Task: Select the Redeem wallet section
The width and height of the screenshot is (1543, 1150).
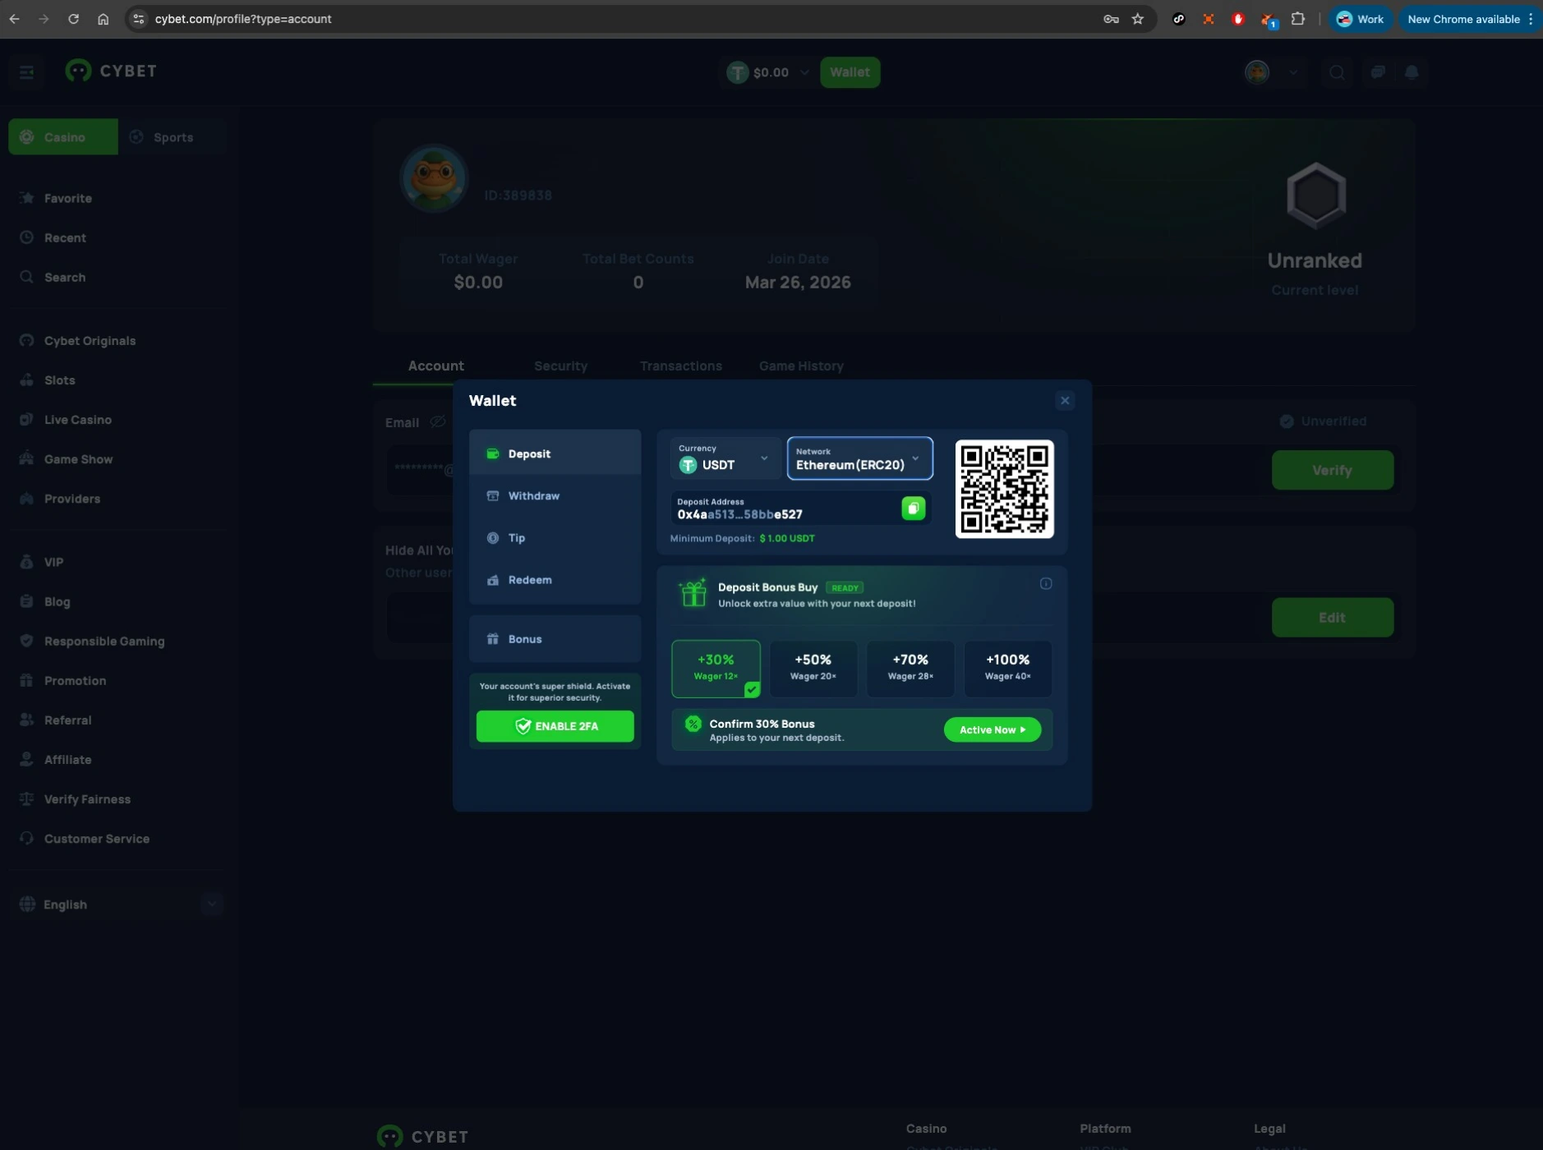Action: pyautogui.click(x=555, y=580)
